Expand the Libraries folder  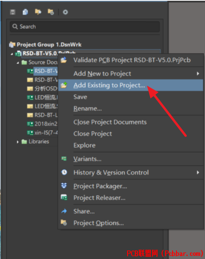pos(18,142)
